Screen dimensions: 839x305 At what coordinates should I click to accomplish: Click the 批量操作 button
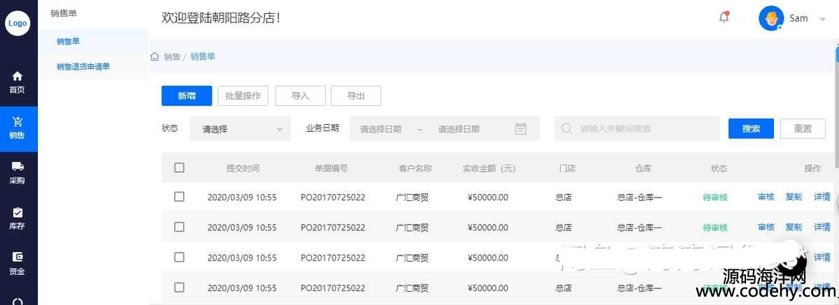pyautogui.click(x=243, y=96)
